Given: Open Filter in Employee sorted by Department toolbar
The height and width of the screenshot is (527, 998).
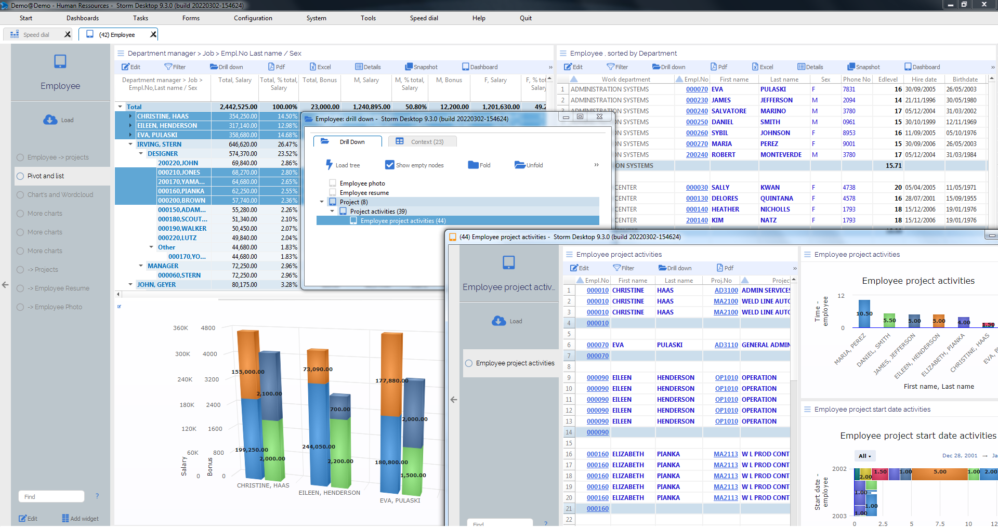Looking at the screenshot, I should (x=617, y=67).
